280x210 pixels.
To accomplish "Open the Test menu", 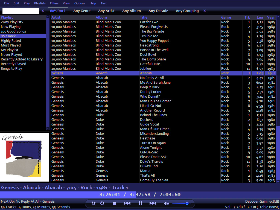I will (104, 3).
